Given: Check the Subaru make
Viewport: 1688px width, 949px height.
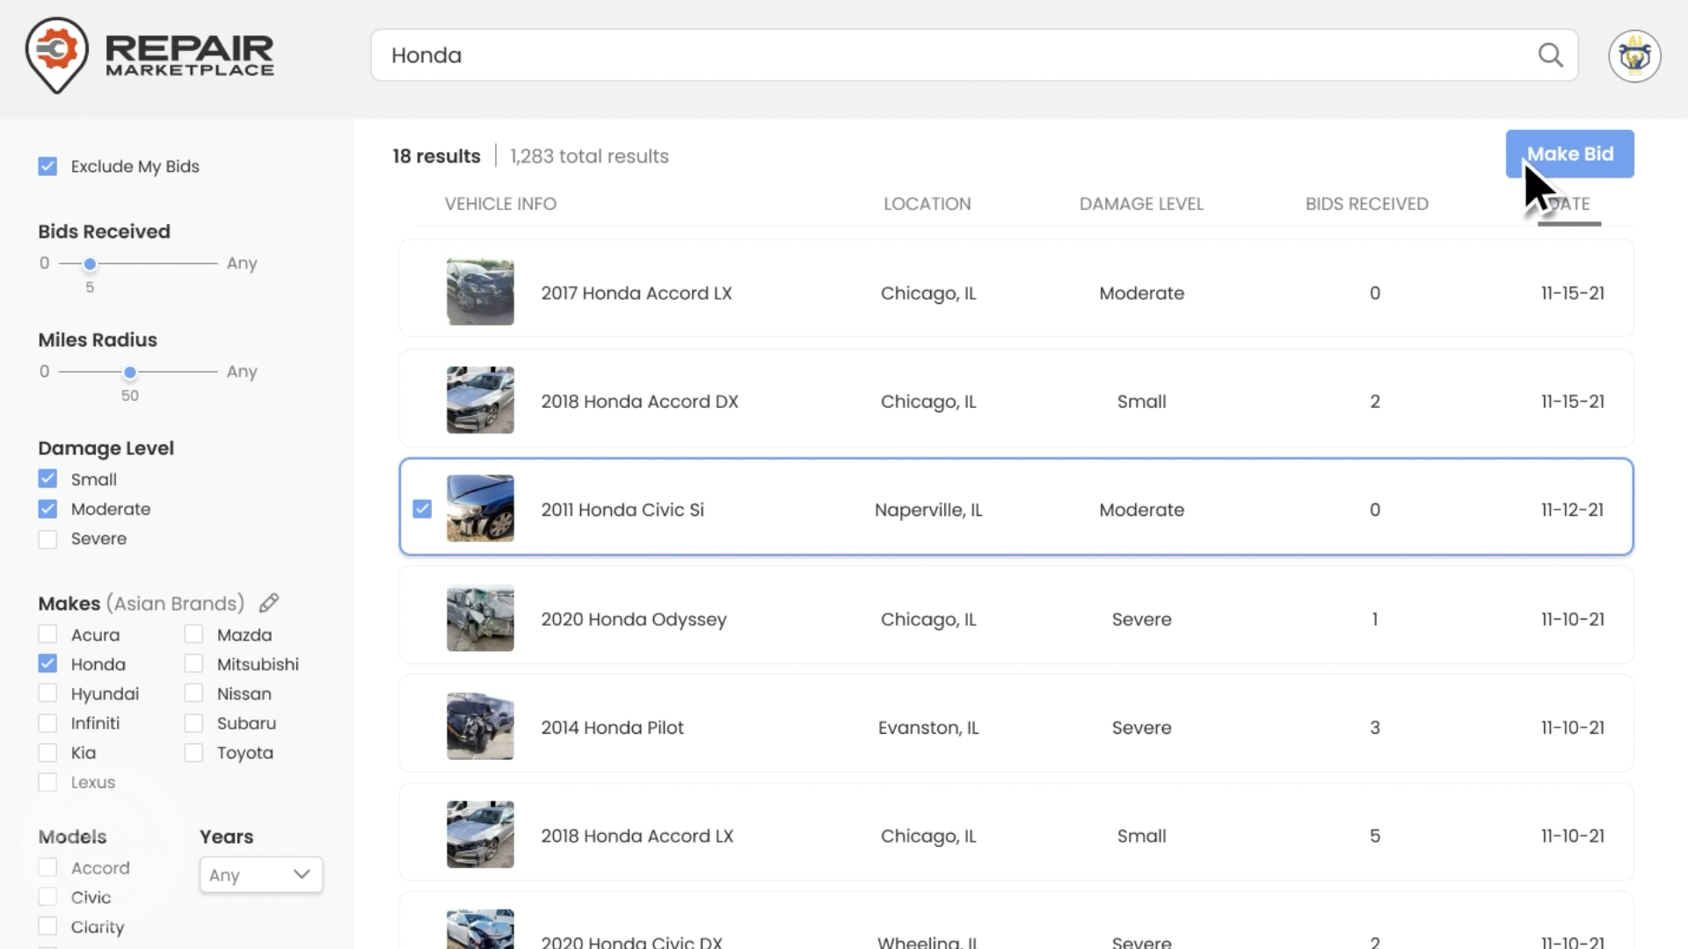Looking at the screenshot, I should 193,723.
